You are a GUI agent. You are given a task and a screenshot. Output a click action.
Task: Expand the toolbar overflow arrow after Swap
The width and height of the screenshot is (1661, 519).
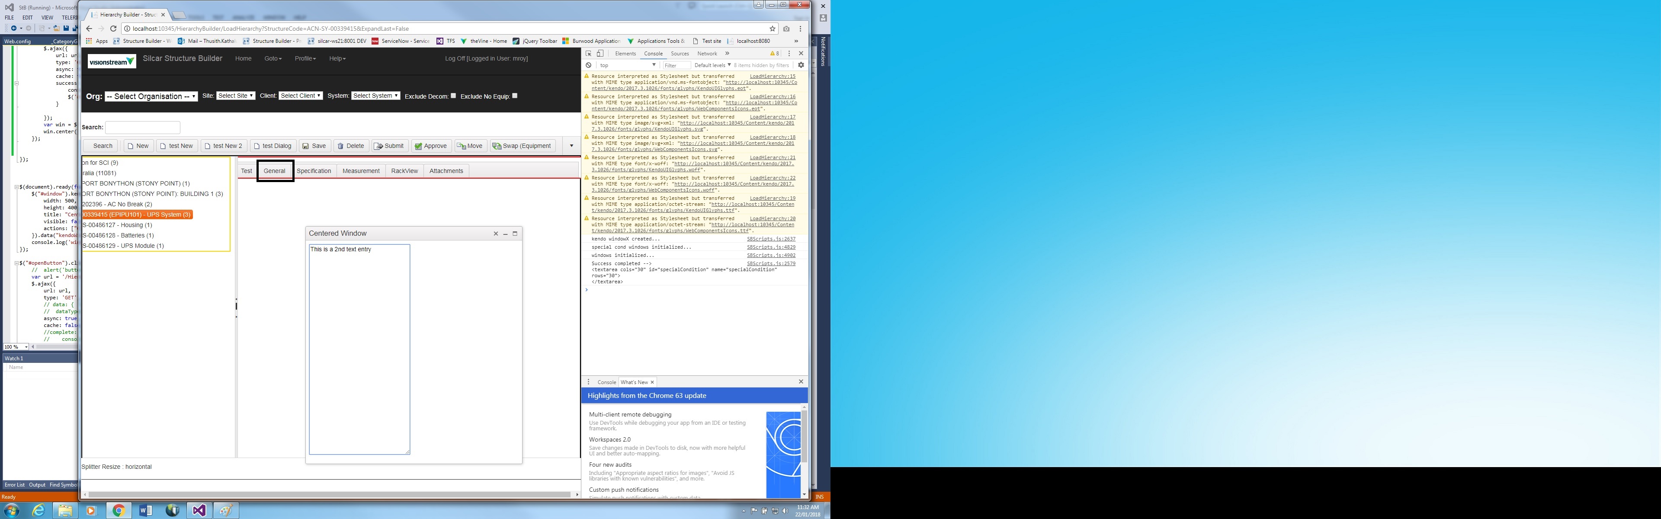click(571, 146)
